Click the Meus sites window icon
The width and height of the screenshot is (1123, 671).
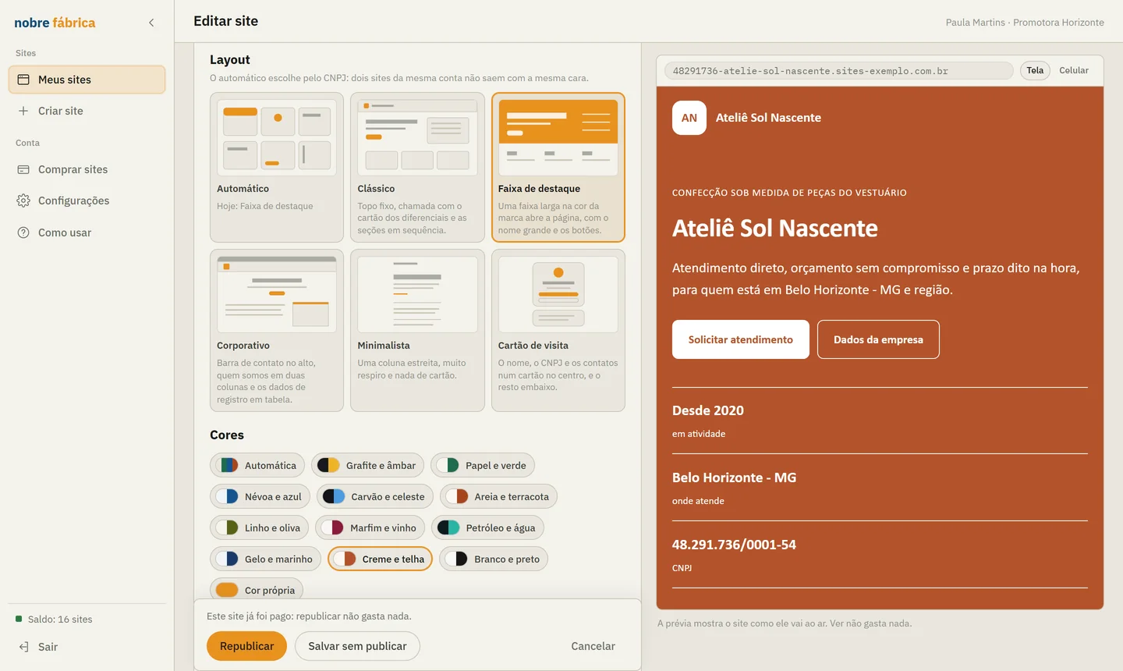pyautogui.click(x=23, y=80)
